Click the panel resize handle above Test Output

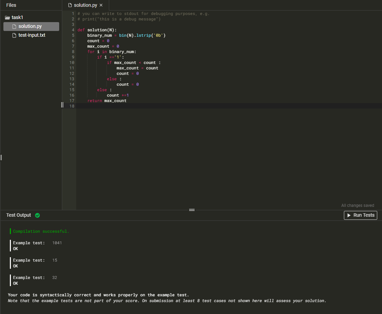[192, 210]
